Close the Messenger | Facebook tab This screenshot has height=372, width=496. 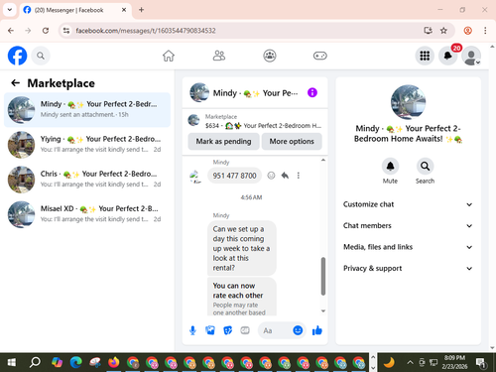point(124,10)
